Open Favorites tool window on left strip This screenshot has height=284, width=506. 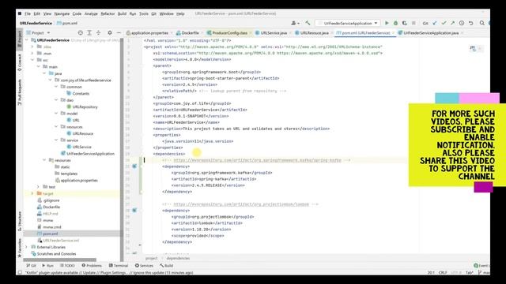pyautogui.click(x=20, y=248)
